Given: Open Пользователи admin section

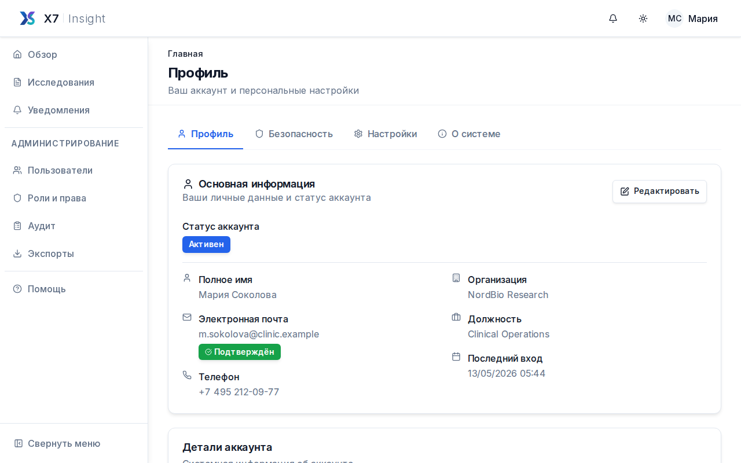Looking at the screenshot, I should click(x=74, y=170).
